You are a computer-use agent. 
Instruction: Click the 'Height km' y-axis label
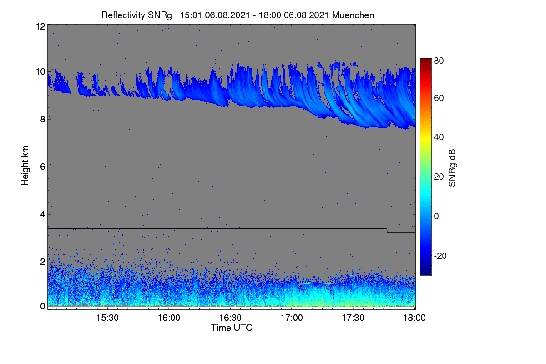pyautogui.click(x=25, y=166)
